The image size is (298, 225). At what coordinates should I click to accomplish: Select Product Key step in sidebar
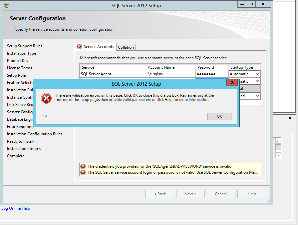click(x=18, y=61)
